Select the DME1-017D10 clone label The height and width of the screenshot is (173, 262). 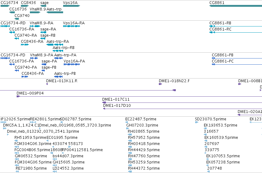(117, 106)
